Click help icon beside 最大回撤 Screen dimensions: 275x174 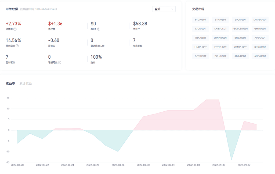coord(17,46)
